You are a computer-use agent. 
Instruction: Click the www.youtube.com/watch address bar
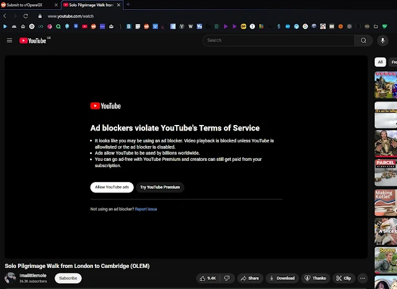point(71,16)
